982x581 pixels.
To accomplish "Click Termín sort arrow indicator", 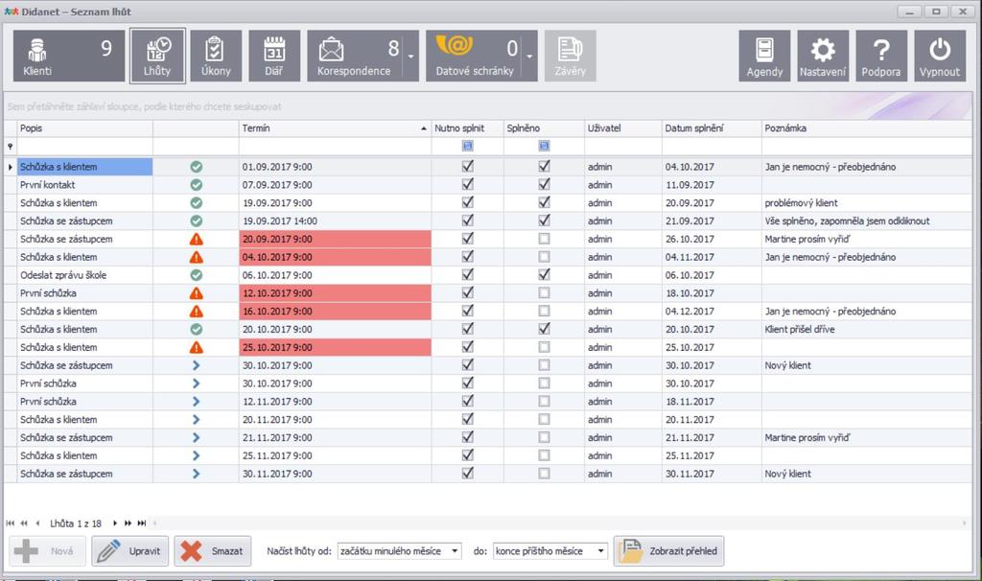I will pos(424,128).
